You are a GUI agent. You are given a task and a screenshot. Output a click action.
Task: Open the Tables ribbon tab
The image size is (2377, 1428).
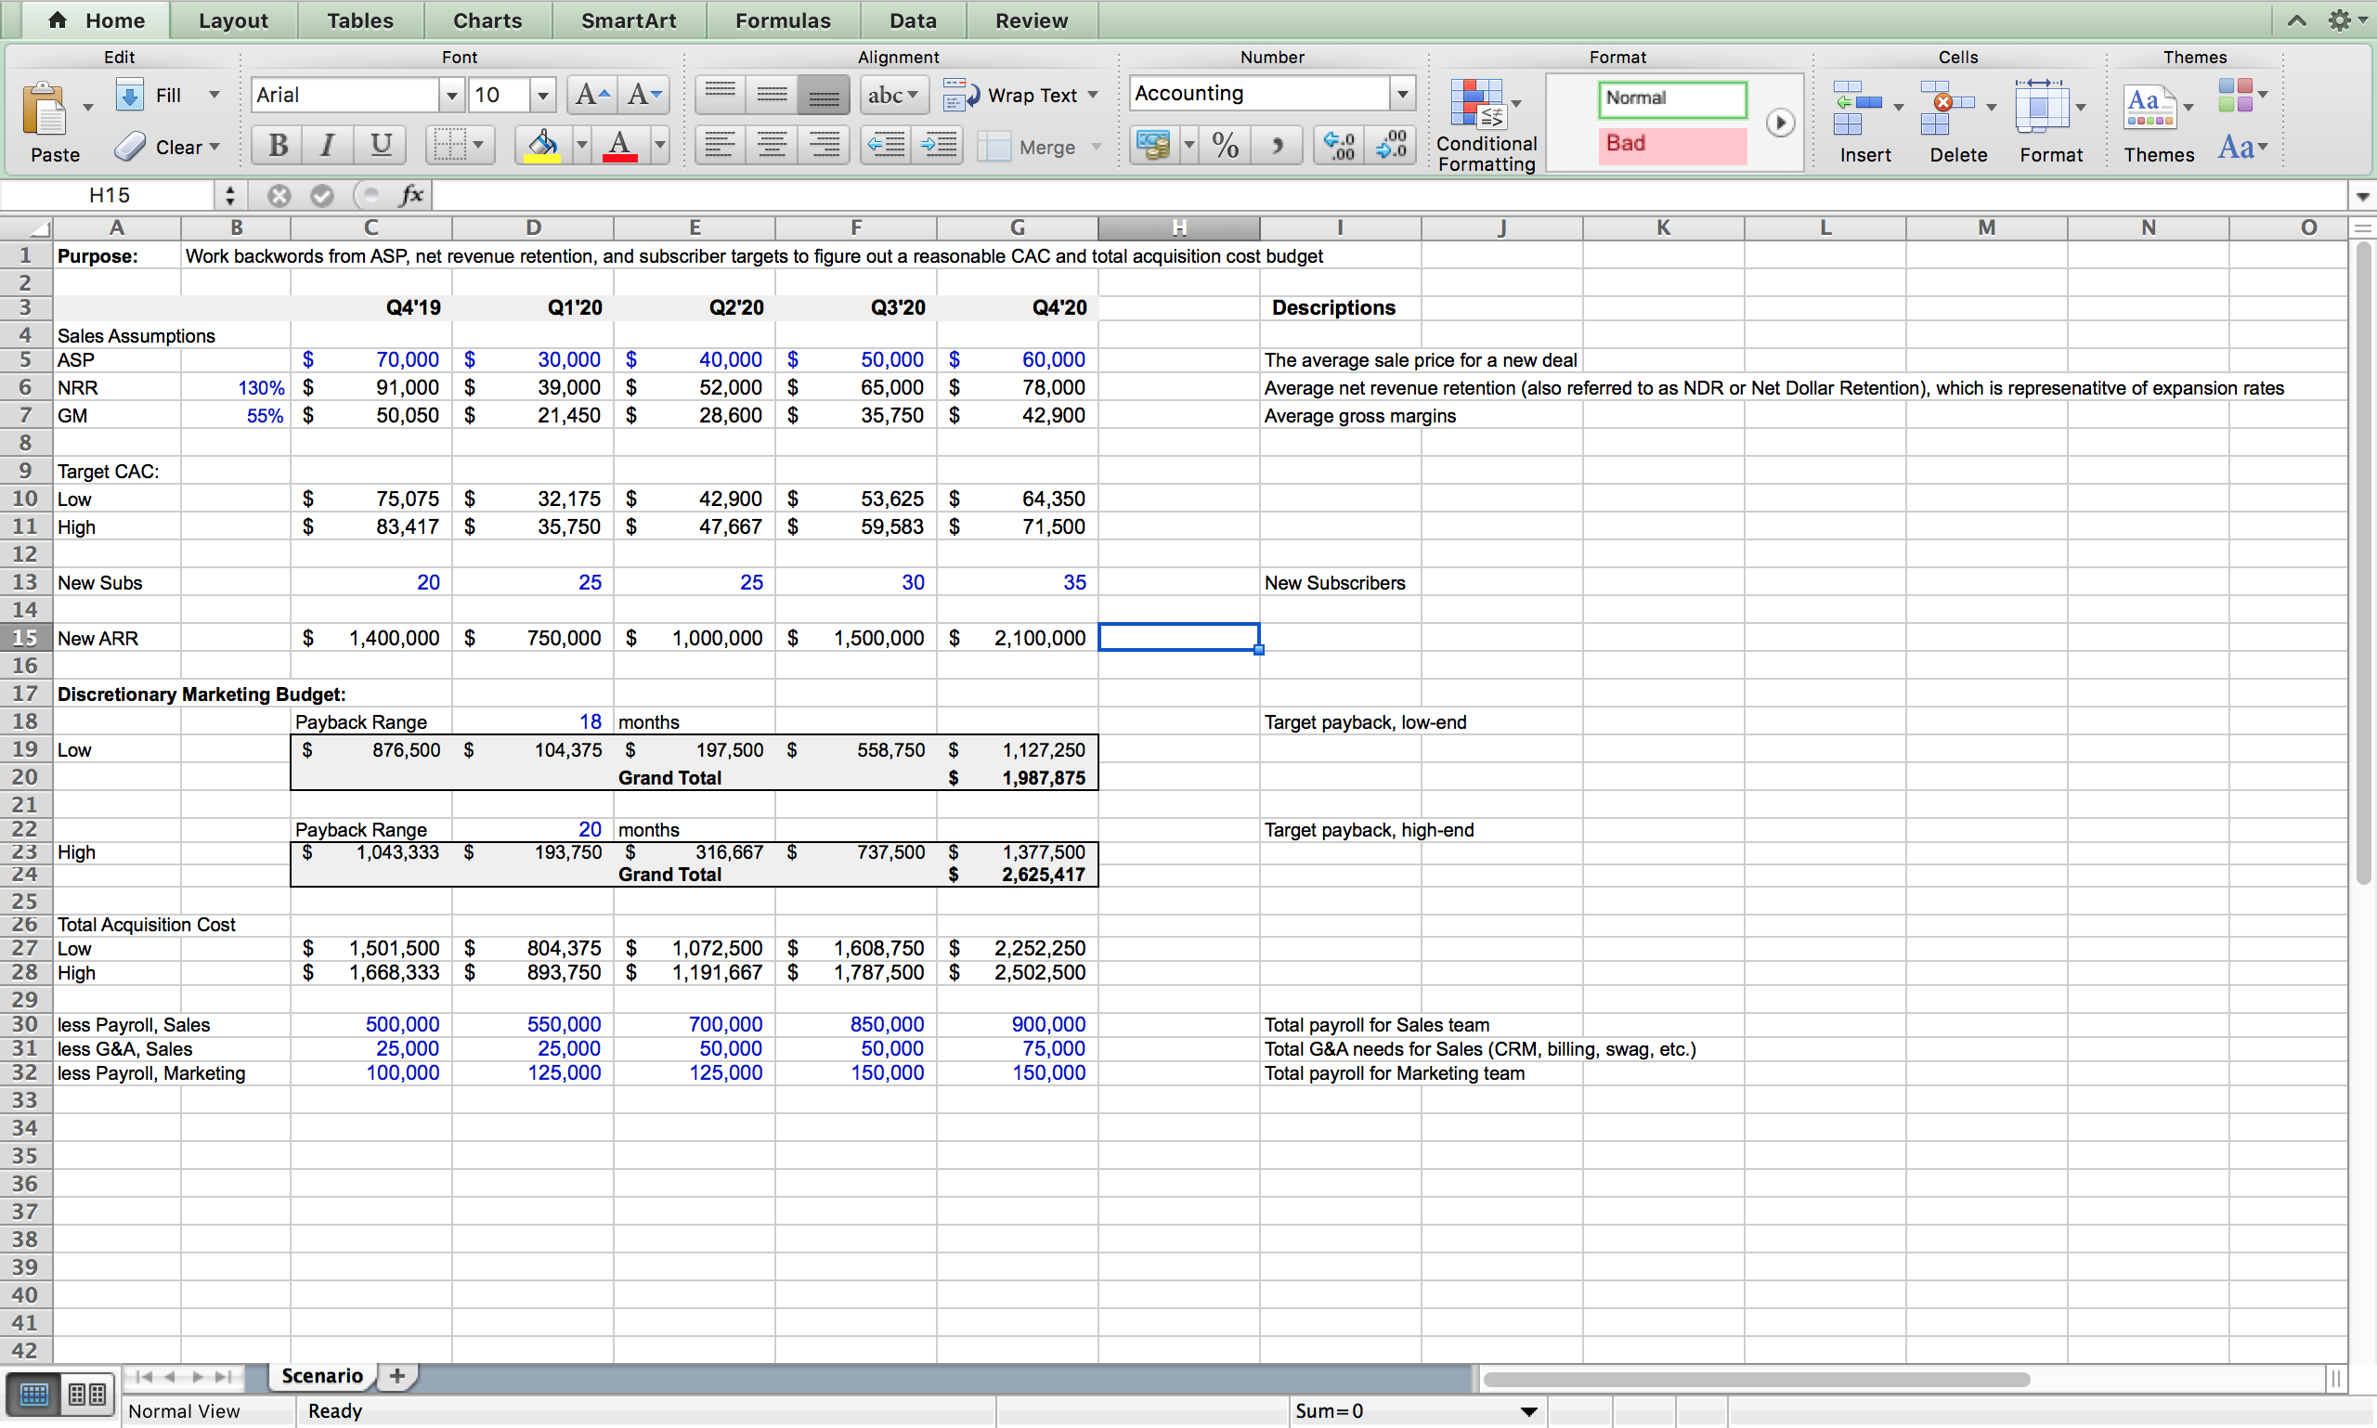click(x=360, y=20)
